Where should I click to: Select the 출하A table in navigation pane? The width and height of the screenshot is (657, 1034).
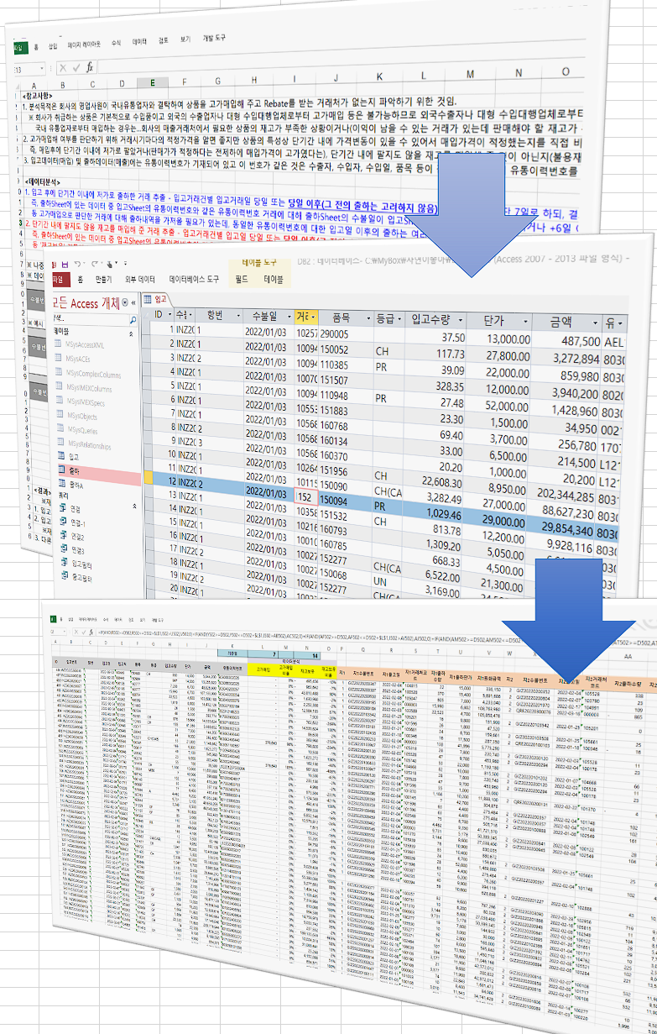coord(76,485)
